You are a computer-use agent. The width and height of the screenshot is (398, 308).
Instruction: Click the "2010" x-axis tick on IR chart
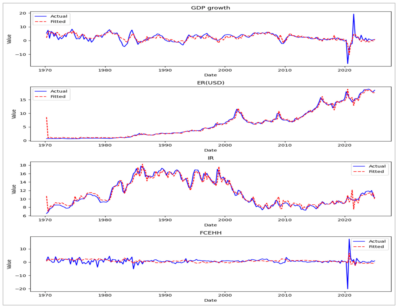285,220
